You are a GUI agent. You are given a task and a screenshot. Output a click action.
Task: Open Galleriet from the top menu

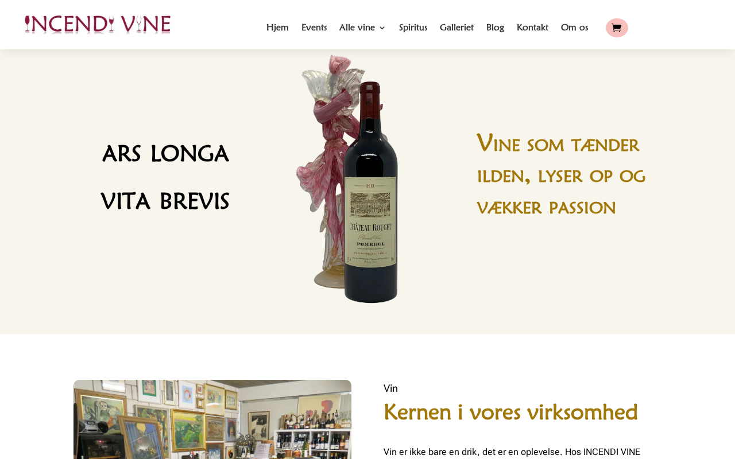click(457, 28)
